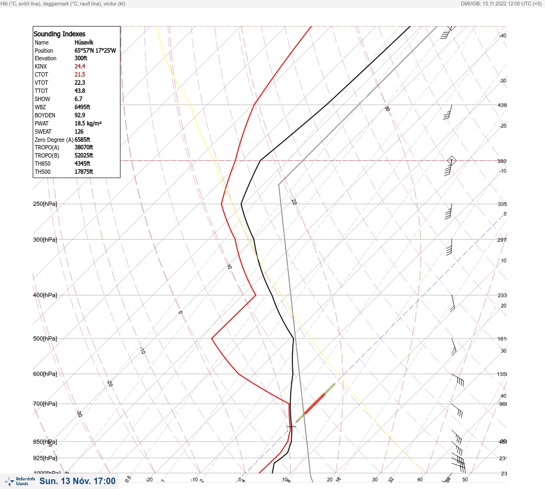This screenshot has width=545, height=489.
Task: Click the wind barb at 700hPa level
Action: coord(457,410)
